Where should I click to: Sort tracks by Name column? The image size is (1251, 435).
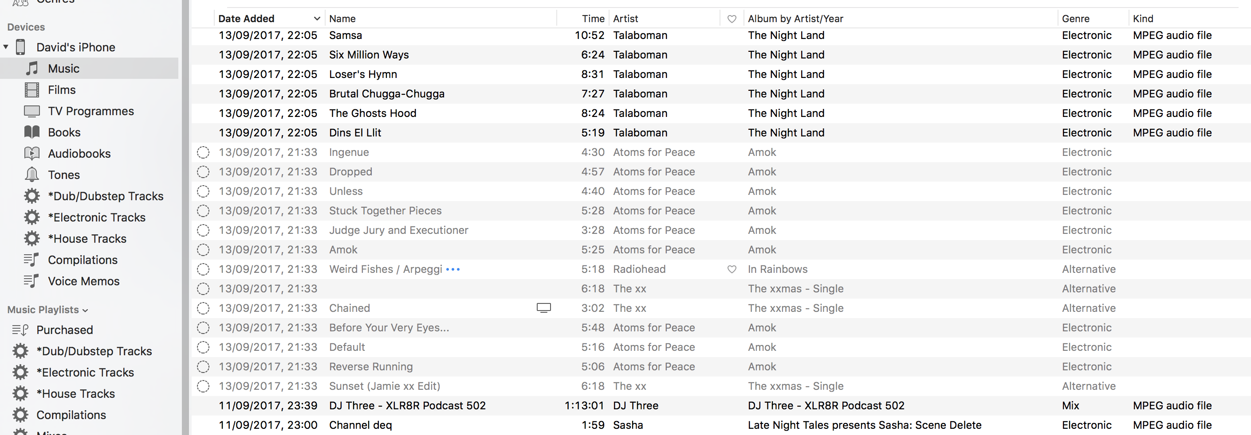[342, 19]
